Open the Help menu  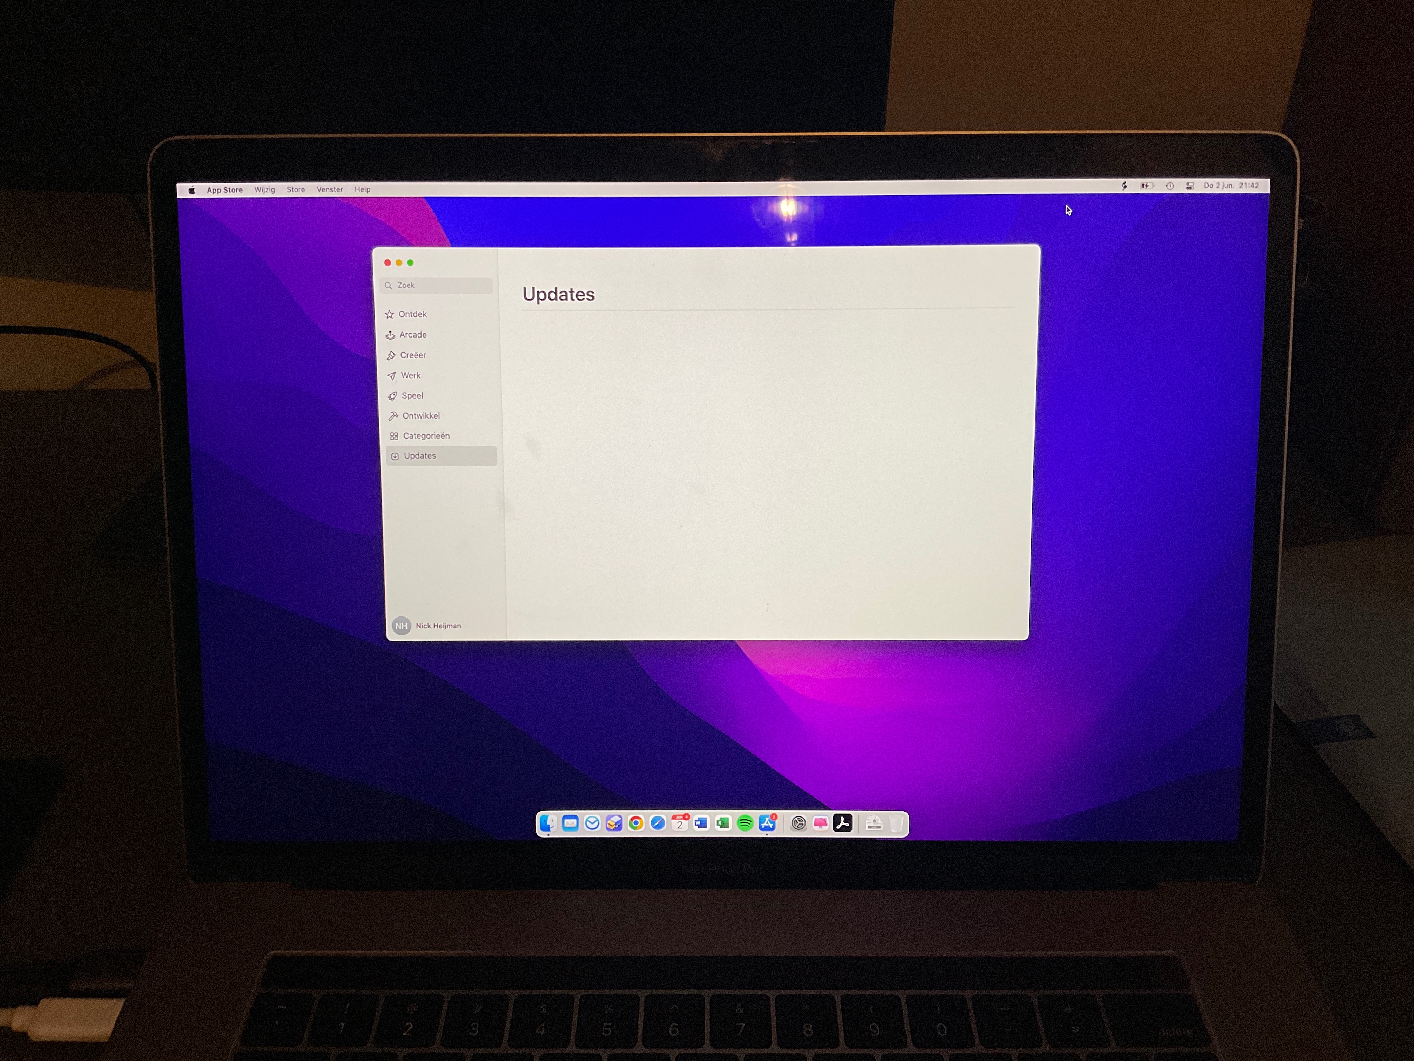[x=363, y=189]
